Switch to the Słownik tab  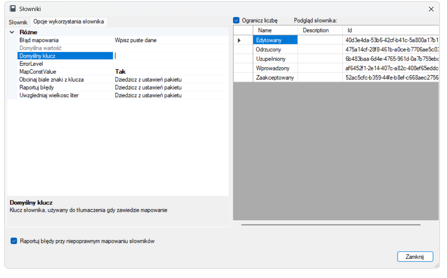tap(18, 22)
